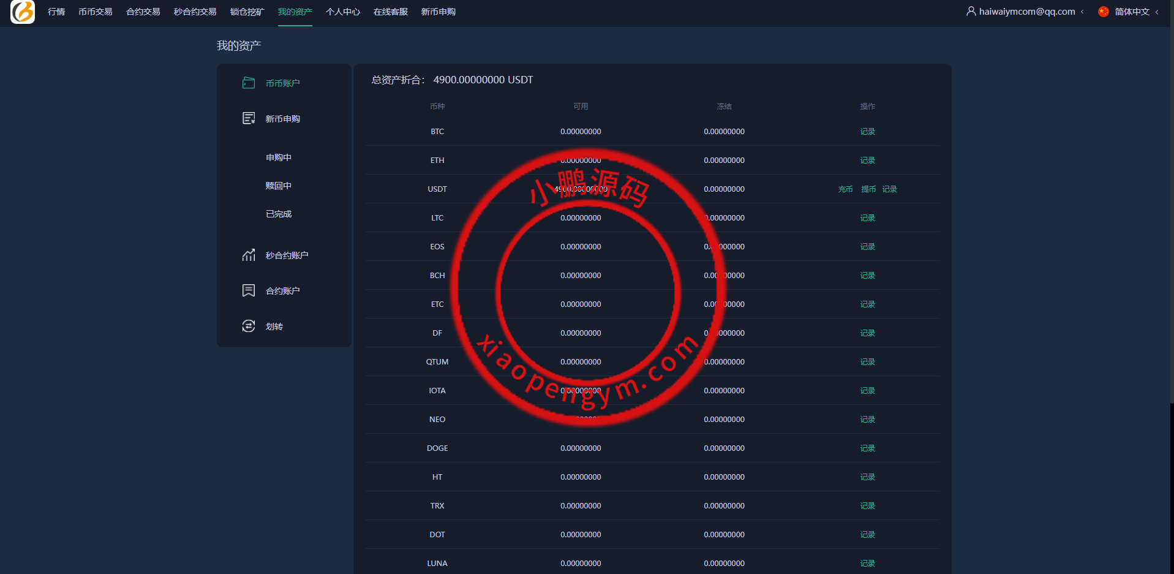Open the 行情 menu item
Screen dimensions: 1174x574
click(56, 12)
